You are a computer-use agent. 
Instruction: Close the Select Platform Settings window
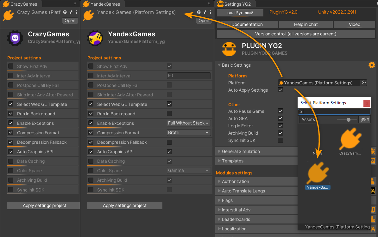tap(367, 103)
